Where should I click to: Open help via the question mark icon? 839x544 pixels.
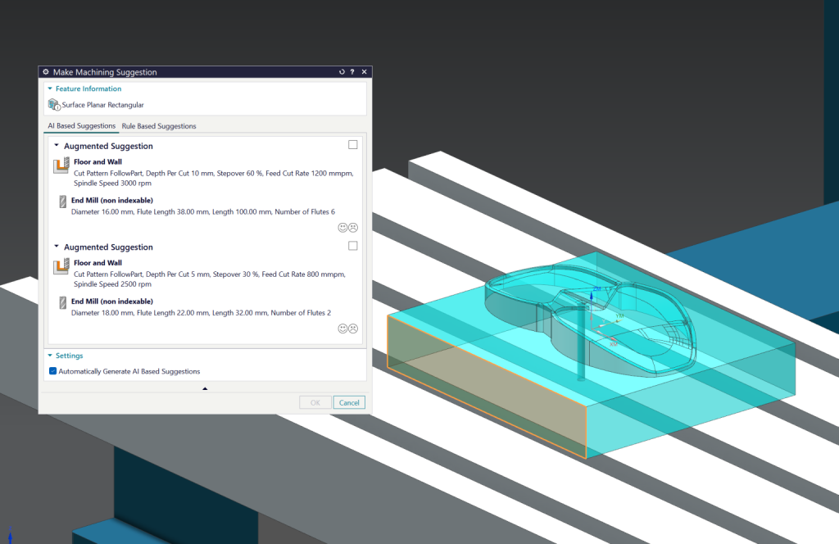coord(352,71)
